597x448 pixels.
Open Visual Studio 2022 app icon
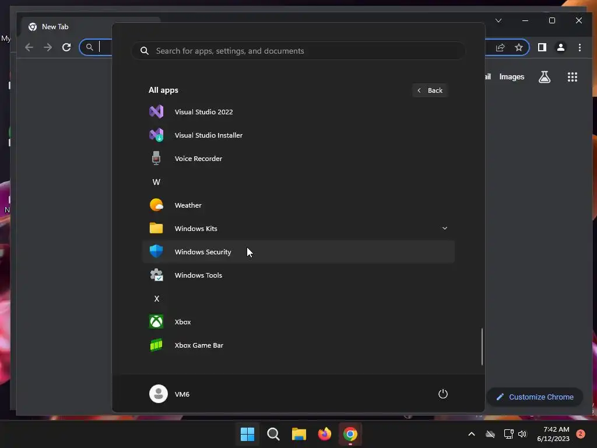click(x=156, y=111)
